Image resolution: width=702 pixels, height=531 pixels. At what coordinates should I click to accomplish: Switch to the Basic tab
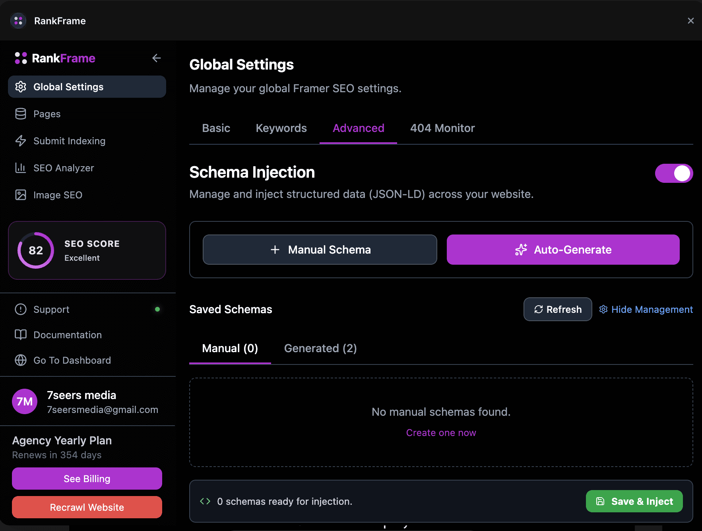216,128
